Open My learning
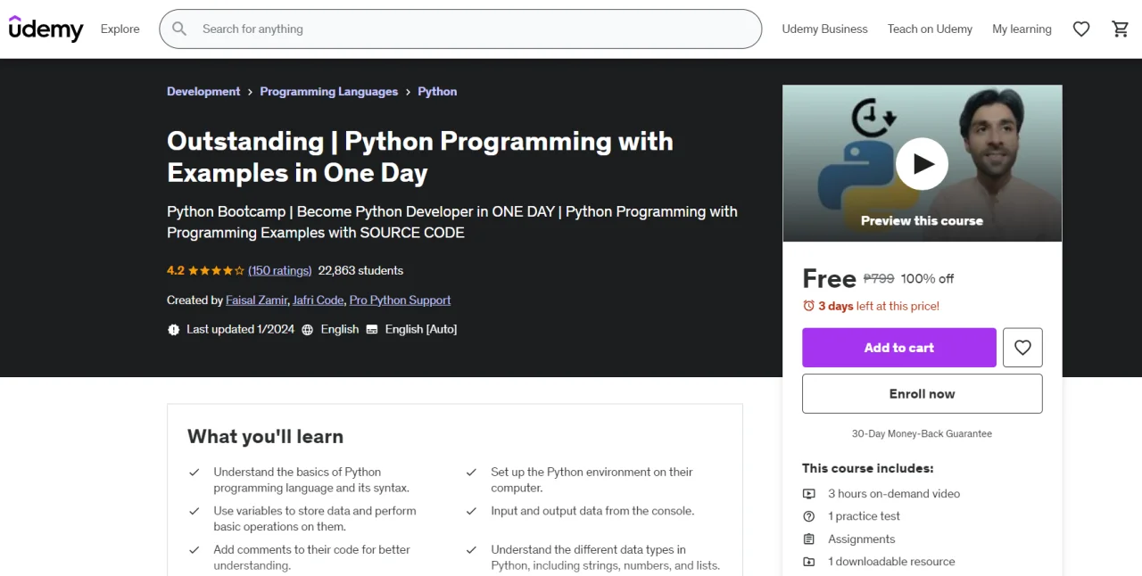This screenshot has width=1142, height=576. 1022,29
